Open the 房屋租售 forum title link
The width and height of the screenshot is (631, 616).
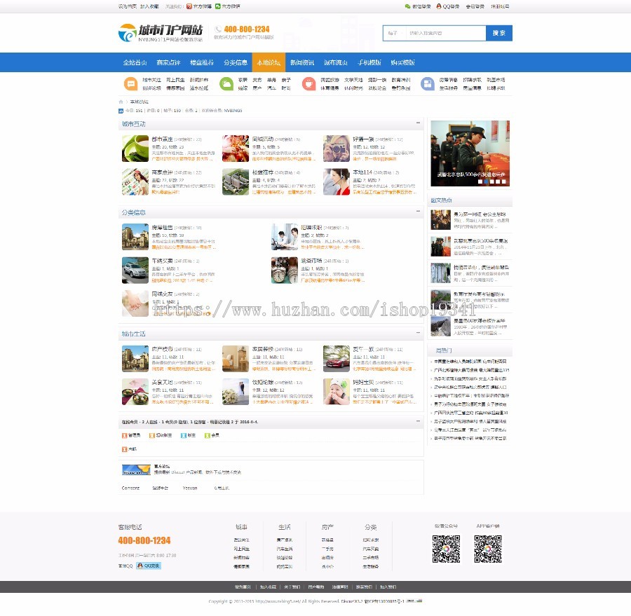click(162, 227)
